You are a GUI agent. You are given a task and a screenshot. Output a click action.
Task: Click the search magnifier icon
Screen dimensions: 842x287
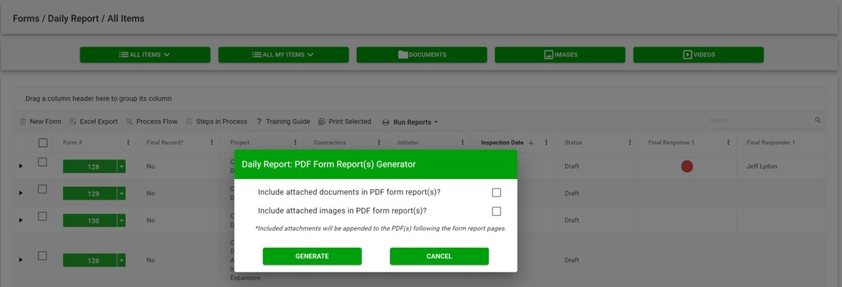point(818,120)
